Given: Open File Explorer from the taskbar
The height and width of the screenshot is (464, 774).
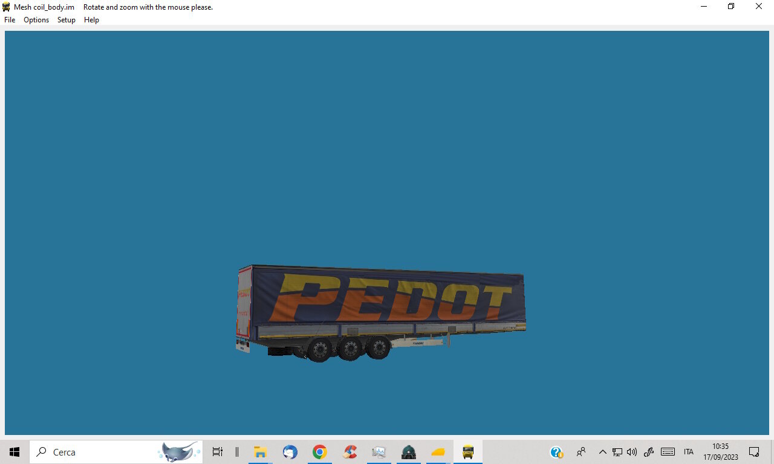Looking at the screenshot, I should click(260, 452).
